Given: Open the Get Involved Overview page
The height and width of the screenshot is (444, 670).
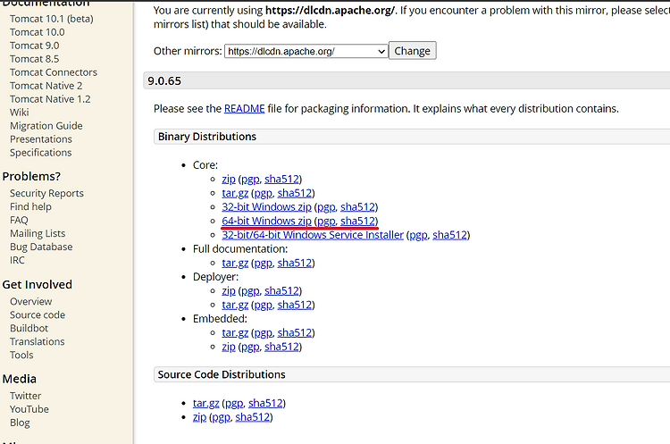Looking at the screenshot, I should point(30,302).
